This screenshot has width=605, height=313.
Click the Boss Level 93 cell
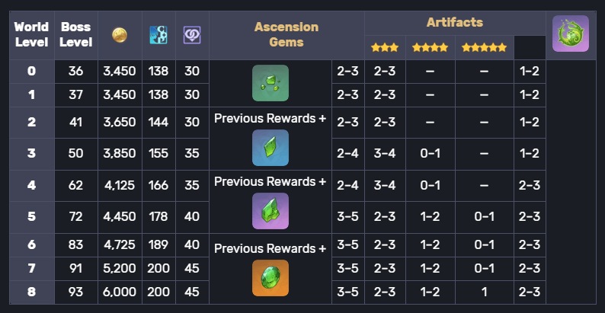pyautogui.click(x=76, y=292)
